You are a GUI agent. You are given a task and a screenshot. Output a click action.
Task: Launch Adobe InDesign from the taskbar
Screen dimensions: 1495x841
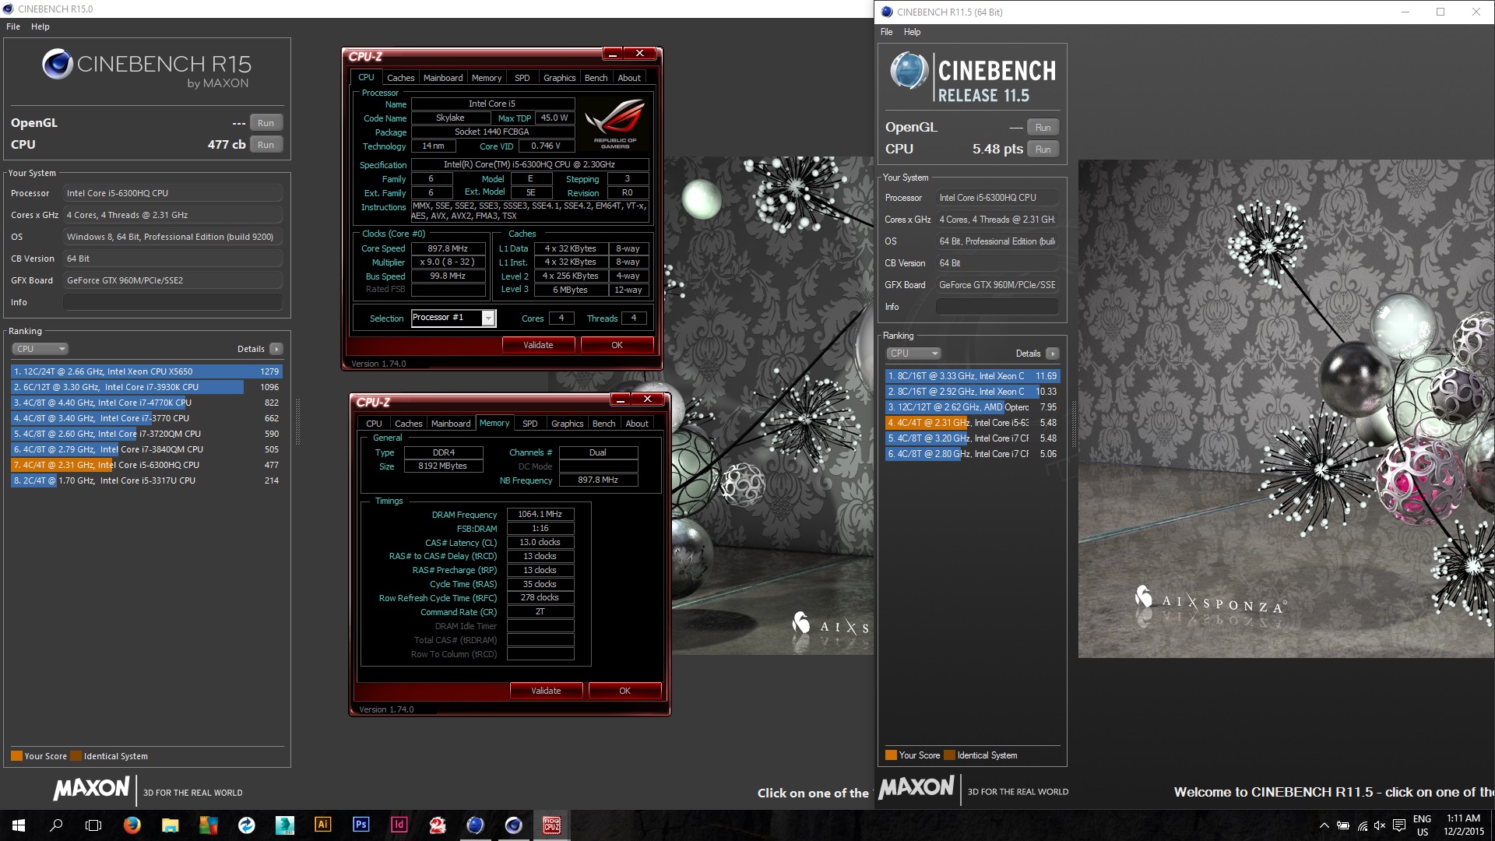click(x=399, y=825)
